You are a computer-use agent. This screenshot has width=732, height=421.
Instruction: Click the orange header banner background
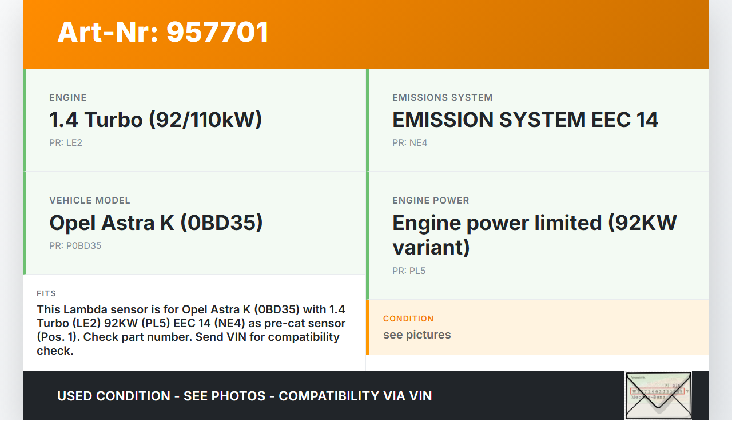coord(486,34)
